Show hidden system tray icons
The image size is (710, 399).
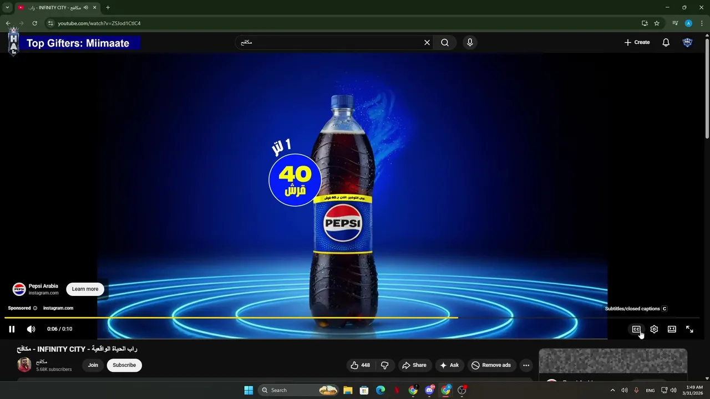point(612,390)
